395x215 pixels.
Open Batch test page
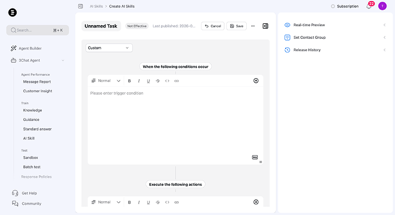click(x=31, y=167)
